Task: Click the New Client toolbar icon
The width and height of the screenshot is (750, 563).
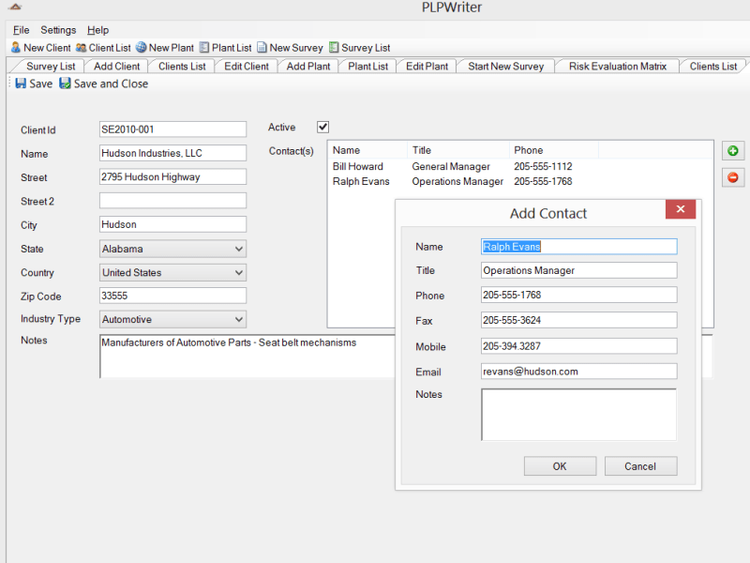Action: tap(16, 47)
